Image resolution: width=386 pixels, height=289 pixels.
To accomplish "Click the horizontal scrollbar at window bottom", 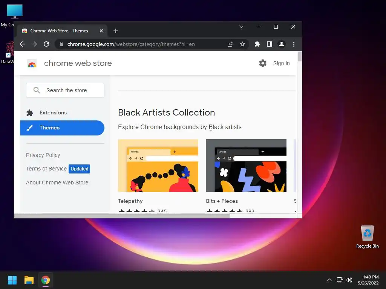I will [122, 216].
